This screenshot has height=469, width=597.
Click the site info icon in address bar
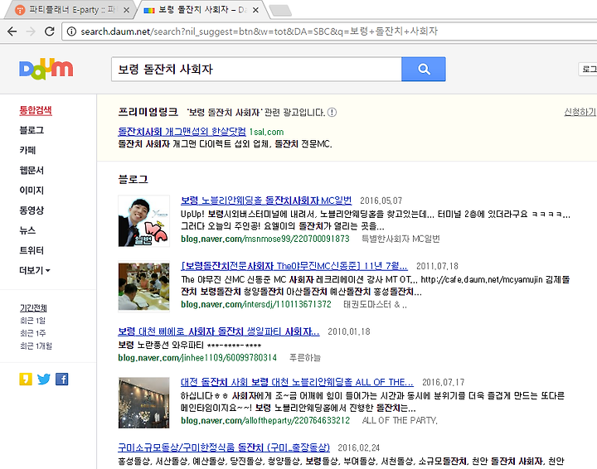[71, 31]
